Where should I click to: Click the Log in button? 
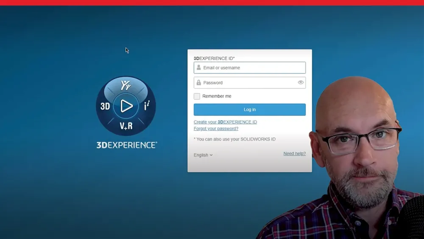[250, 110]
